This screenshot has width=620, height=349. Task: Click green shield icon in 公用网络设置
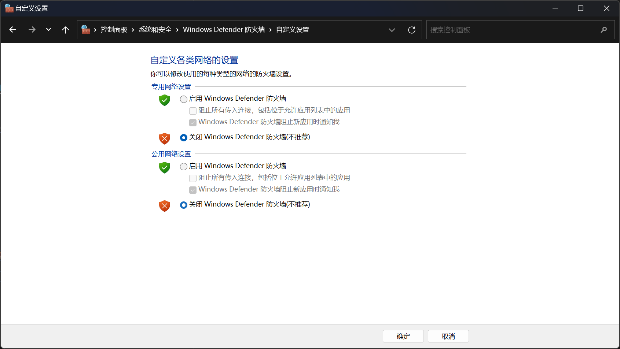pos(165,168)
